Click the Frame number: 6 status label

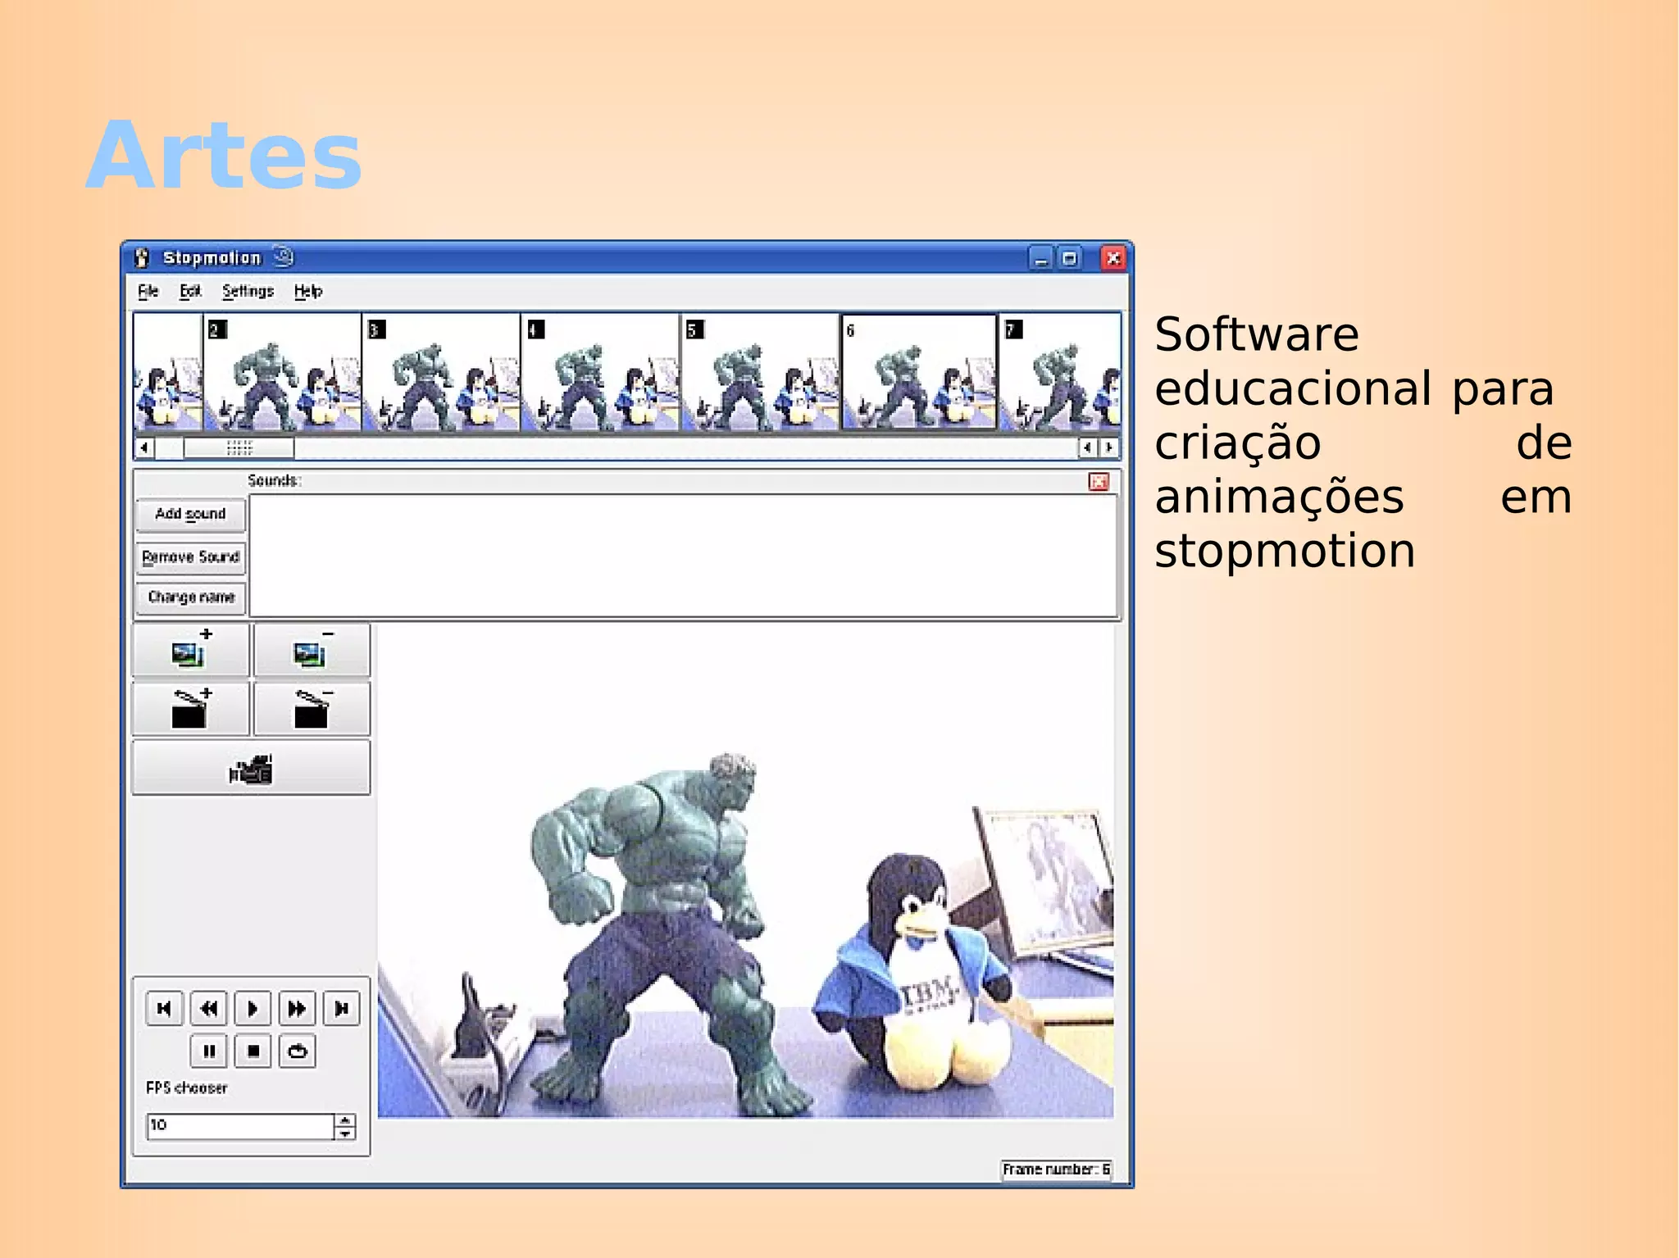pyautogui.click(x=1056, y=1169)
